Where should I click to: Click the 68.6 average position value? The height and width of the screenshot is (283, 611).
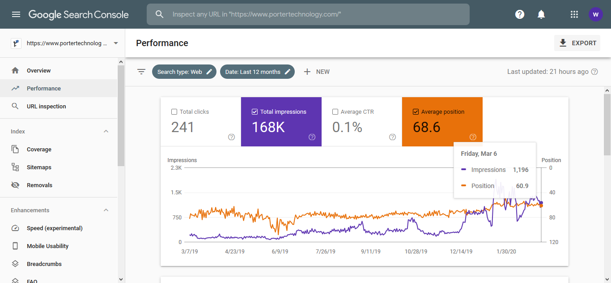[x=427, y=127]
